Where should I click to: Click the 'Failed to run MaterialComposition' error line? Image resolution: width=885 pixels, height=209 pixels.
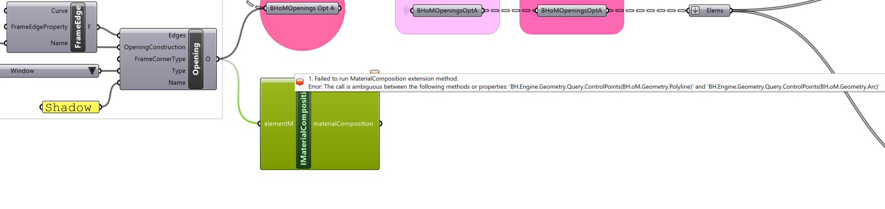point(384,78)
